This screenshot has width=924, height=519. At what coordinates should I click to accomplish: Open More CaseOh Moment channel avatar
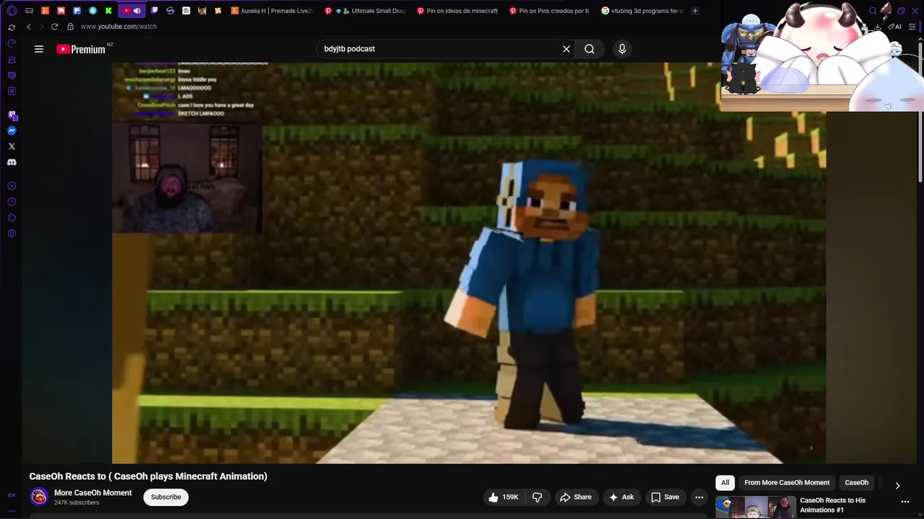(39, 497)
